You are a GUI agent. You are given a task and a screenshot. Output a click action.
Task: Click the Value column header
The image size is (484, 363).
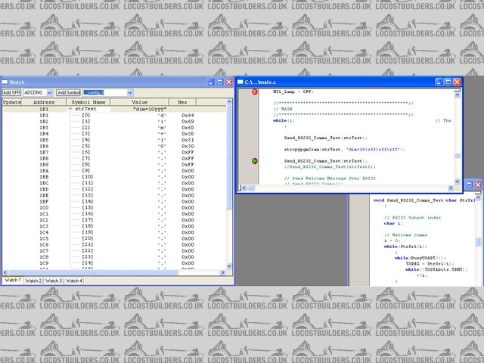pos(139,102)
